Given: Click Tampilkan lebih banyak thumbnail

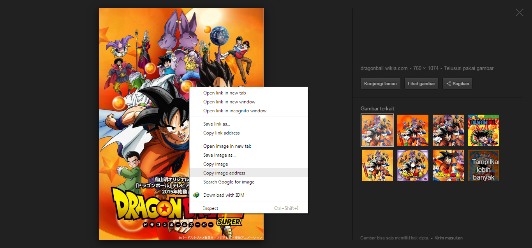Looking at the screenshot, I should click(484, 165).
